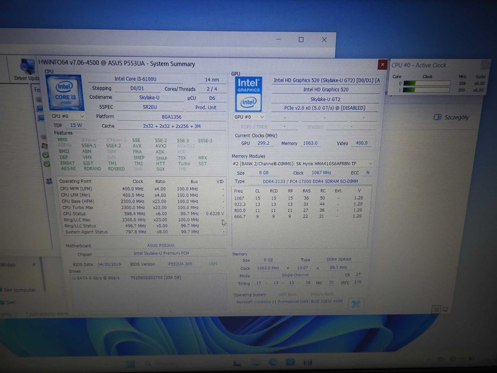This screenshot has height=373, width=497.
Task: Click the 14 nm process value
Action: 211,79
